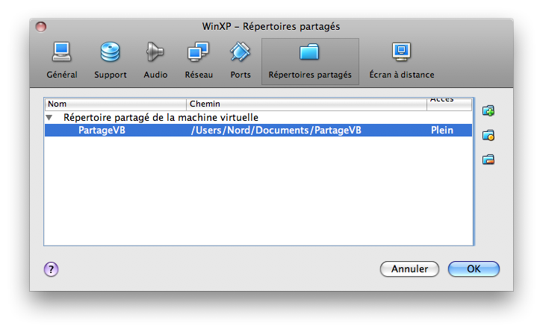The image size is (543, 332).
Task: Open the Support disk settings icon
Action: pyautogui.click(x=110, y=52)
